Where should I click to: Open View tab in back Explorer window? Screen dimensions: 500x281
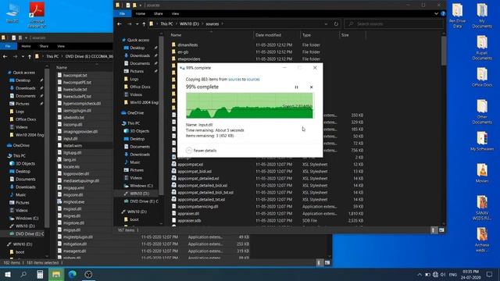[61, 46]
